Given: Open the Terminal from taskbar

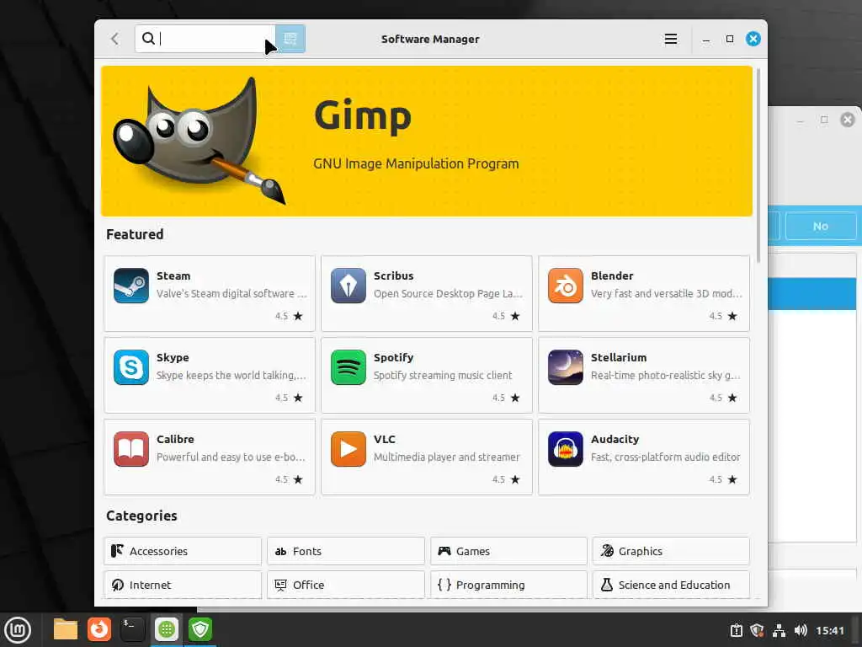Looking at the screenshot, I should coord(132,629).
